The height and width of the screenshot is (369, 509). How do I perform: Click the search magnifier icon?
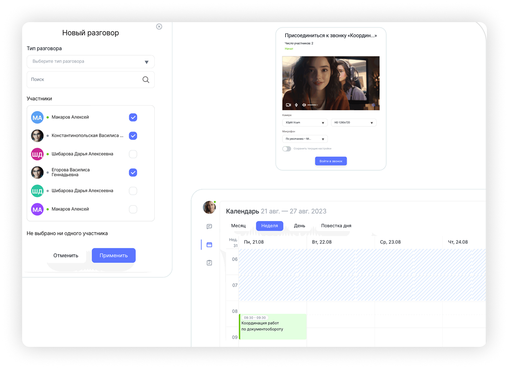tap(146, 80)
